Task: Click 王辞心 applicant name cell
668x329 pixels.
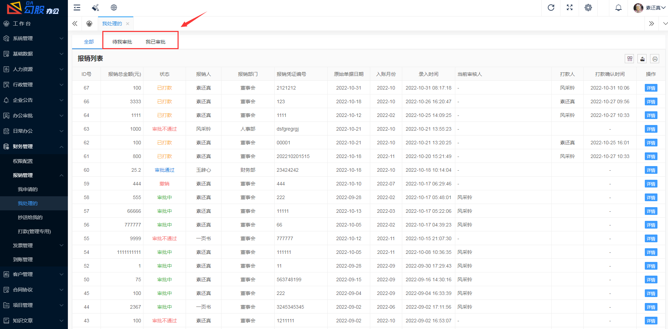Action: (204, 170)
